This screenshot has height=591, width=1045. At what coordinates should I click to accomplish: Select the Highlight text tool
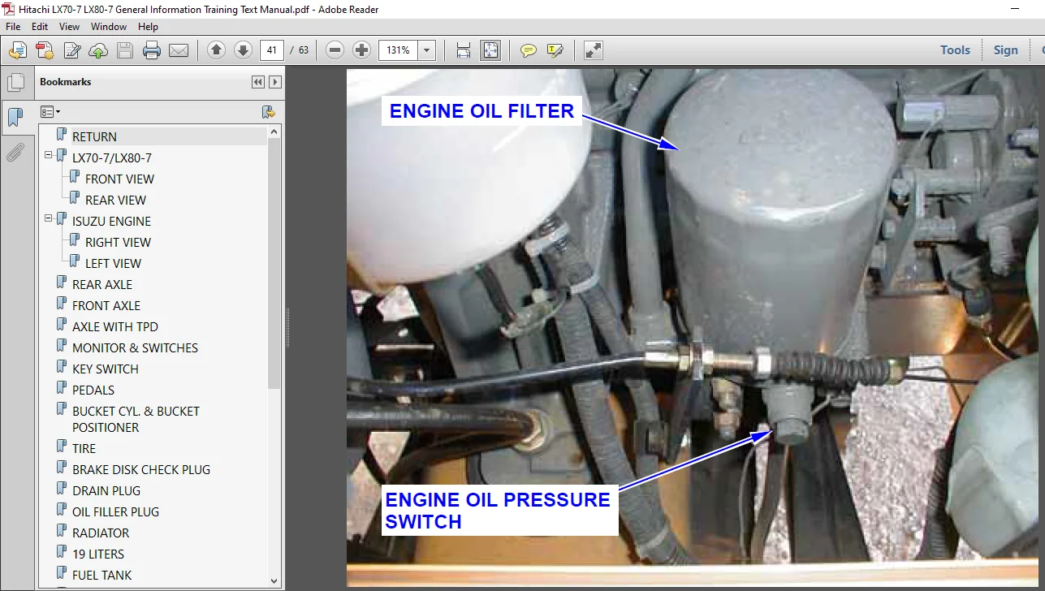(555, 50)
